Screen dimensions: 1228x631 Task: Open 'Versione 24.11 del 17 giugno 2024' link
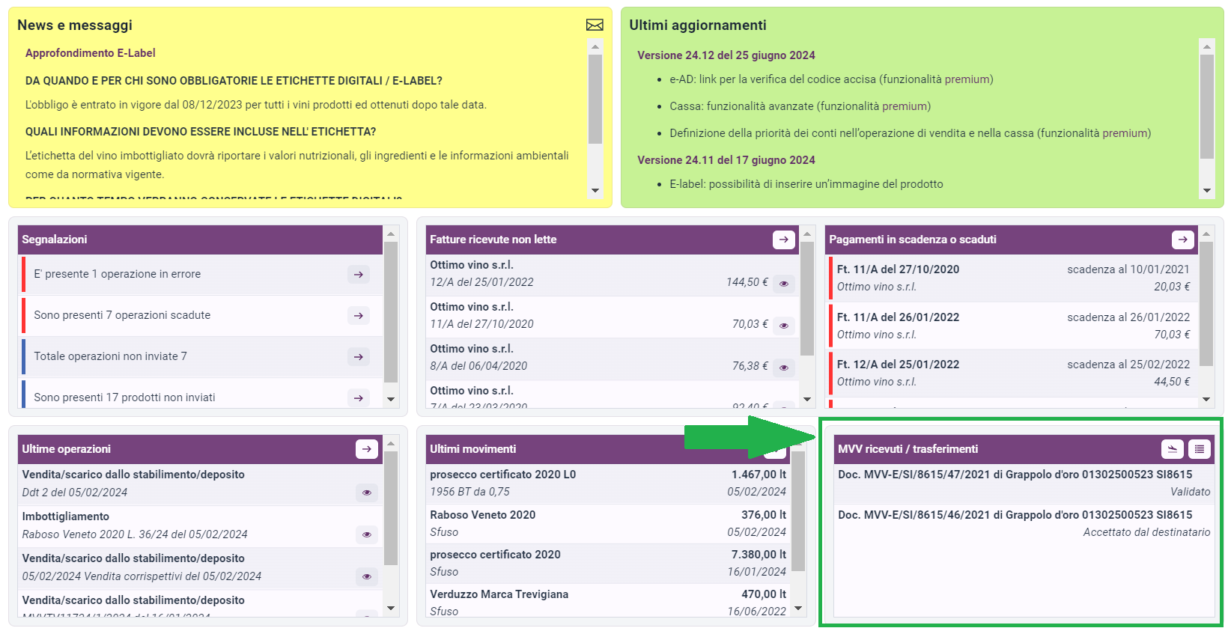click(726, 160)
